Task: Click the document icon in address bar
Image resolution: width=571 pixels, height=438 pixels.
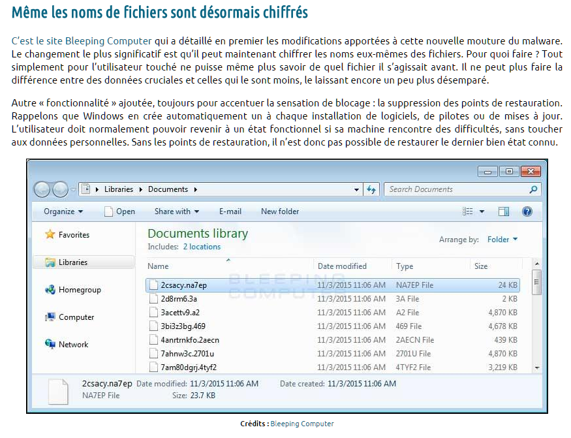Action: click(86, 189)
